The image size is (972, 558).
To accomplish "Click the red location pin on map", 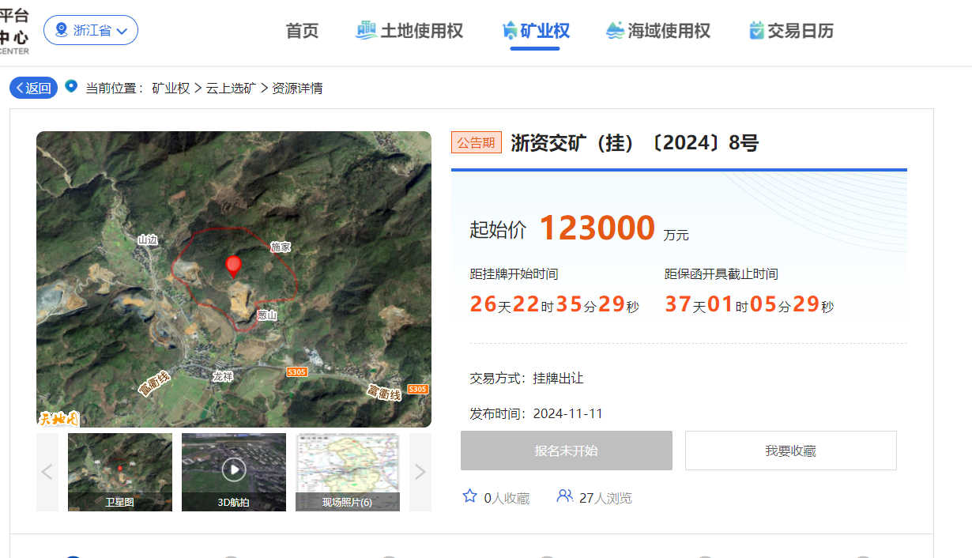I will pyautogui.click(x=233, y=266).
